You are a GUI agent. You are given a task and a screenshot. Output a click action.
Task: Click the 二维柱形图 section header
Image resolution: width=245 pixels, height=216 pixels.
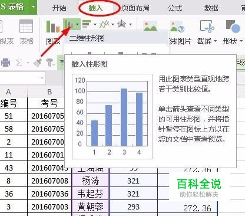(x=117, y=38)
